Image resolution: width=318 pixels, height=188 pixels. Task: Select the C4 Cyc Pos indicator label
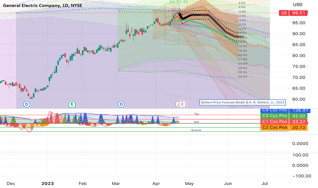pyautogui.click(x=275, y=110)
